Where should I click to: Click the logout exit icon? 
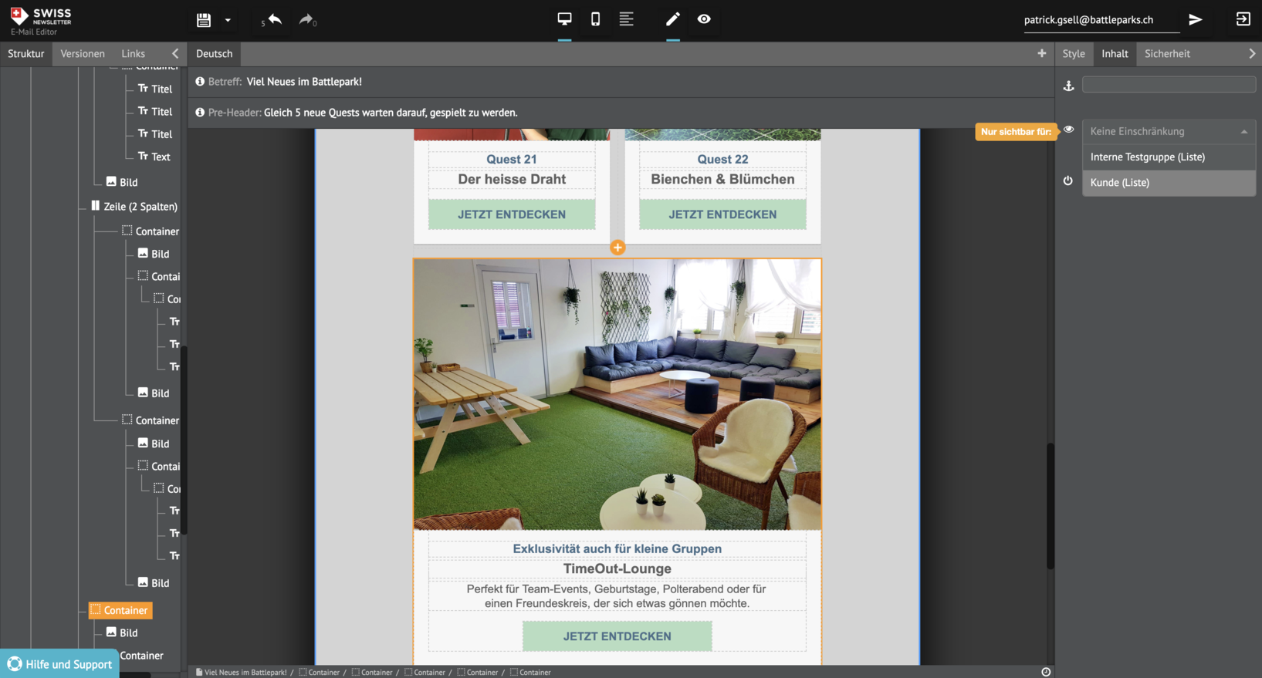(1243, 19)
